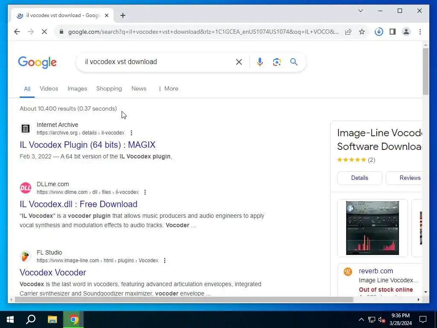Open 'Vocodex Vocoder' result link
The image size is (437, 328).
tap(52, 272)
